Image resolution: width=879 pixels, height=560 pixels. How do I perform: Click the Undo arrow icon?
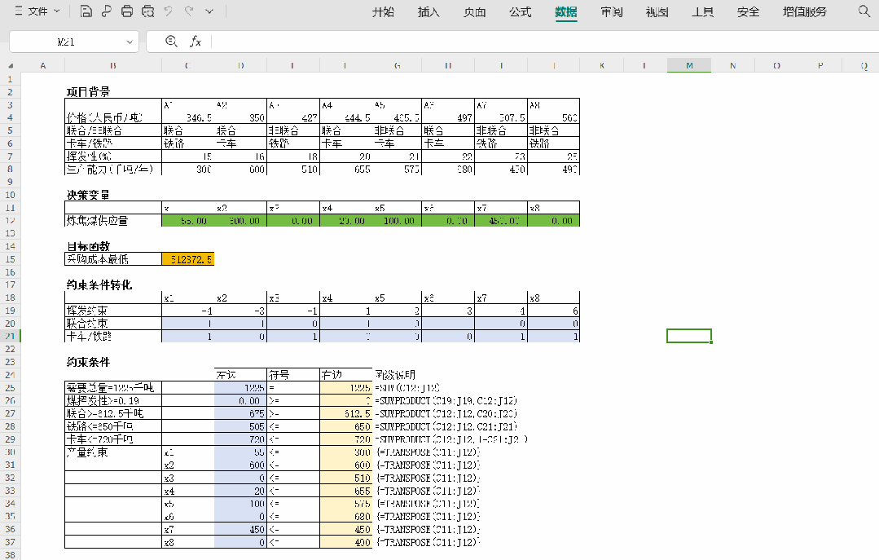click(x=168, y=11)
